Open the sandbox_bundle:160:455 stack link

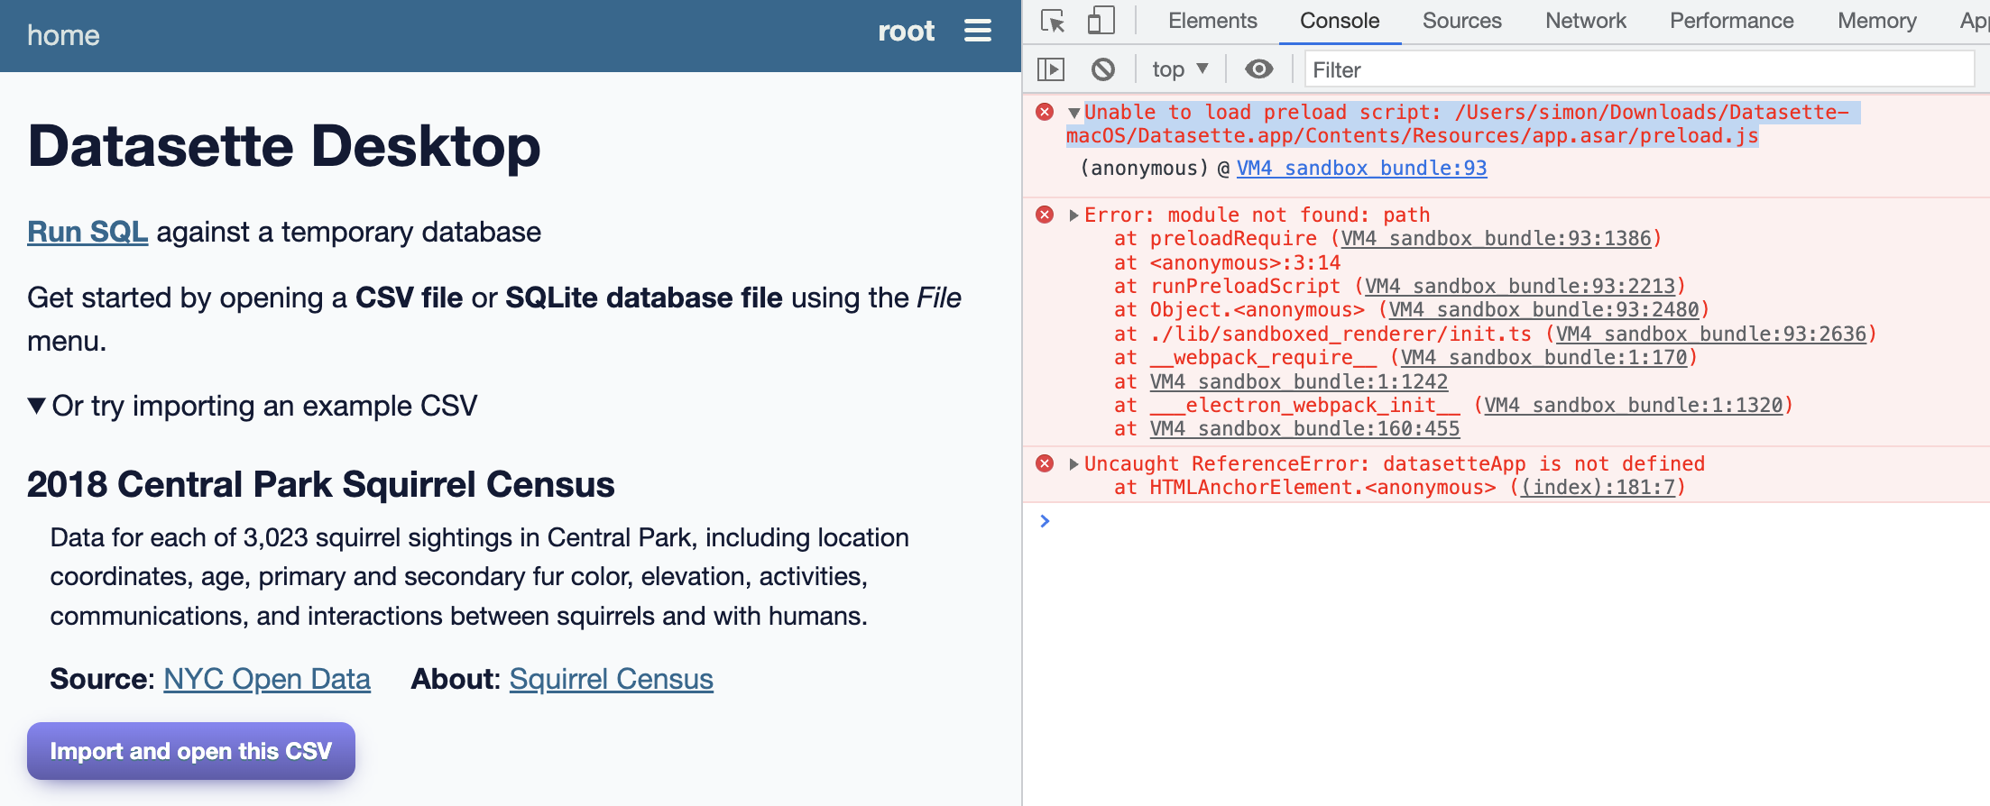pyautogui.click(x=1304, y=429)
